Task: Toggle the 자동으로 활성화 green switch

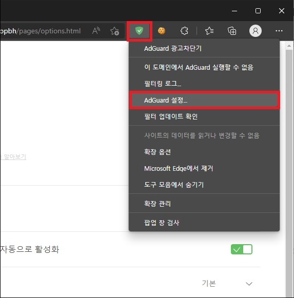Action: [x=242, y=249]
